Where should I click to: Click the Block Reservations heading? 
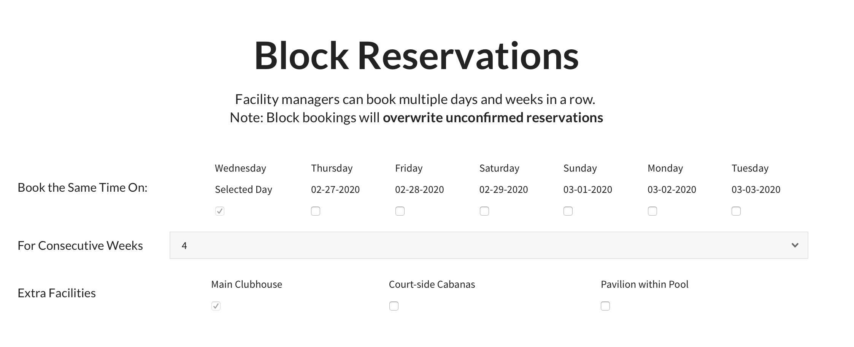[x=416, y=56]
